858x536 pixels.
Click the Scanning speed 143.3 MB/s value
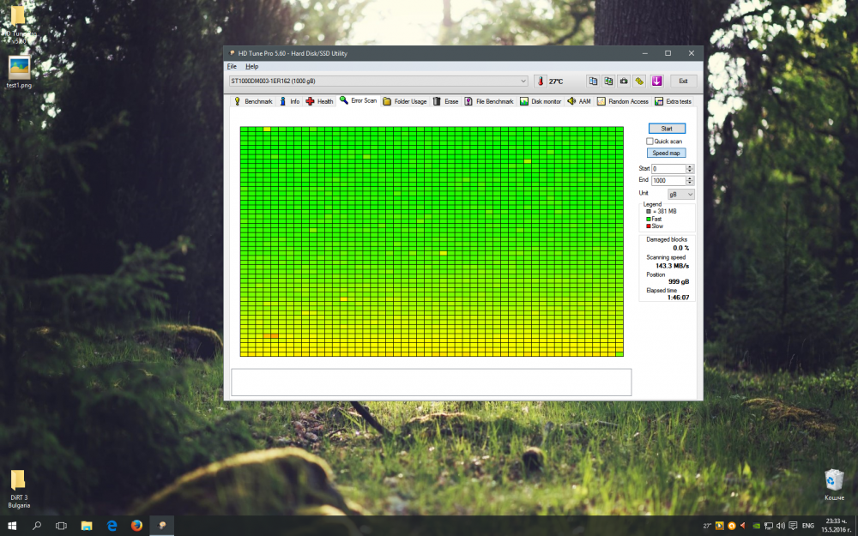pyautogui.click(x=672, y=266)
